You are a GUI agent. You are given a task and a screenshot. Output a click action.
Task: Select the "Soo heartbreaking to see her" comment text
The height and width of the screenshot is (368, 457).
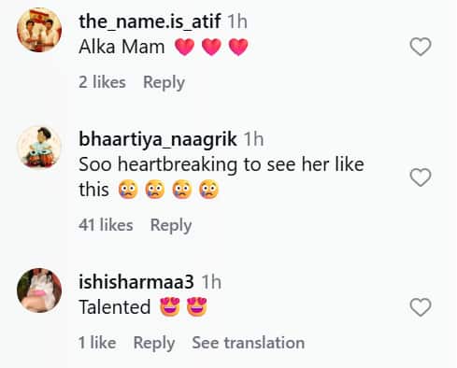pyautogui.click(x=221, y=177)
